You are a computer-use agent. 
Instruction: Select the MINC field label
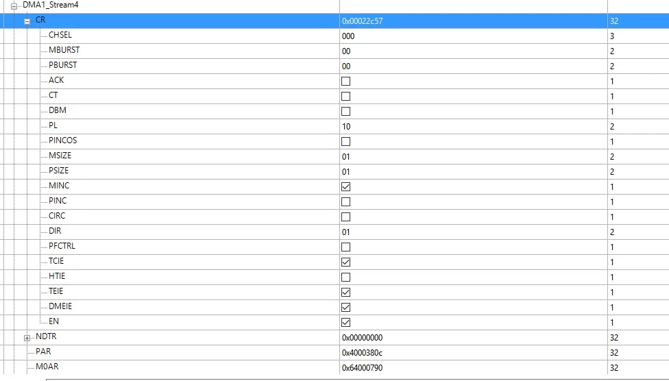59,186
